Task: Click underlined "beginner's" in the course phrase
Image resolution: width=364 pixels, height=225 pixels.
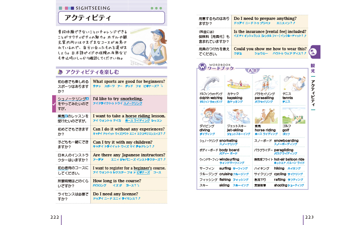Action: click(x=143, y=168)
